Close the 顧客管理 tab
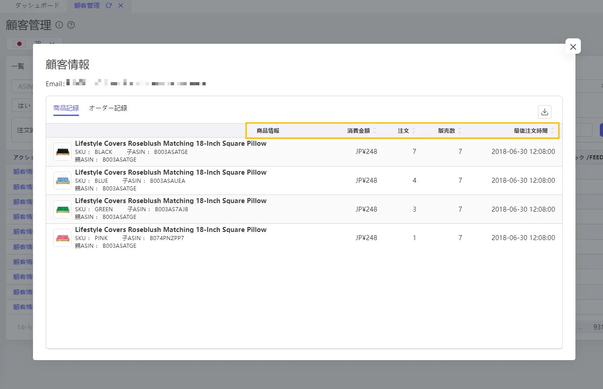This screenshot has height=389, width=603. pos(120,5)
